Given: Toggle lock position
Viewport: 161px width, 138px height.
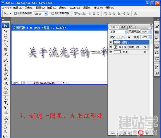Looking at the screenshot, I should (x=125, y=37).
